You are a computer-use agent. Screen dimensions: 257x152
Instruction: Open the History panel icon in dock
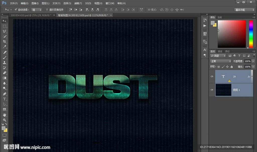coord(205,20)
